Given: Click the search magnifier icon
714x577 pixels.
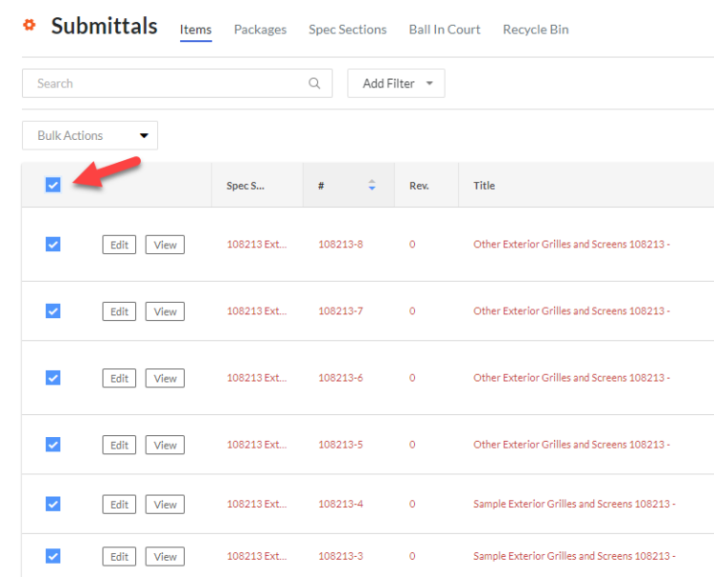Looking at the screenshot, I should 315,84.
